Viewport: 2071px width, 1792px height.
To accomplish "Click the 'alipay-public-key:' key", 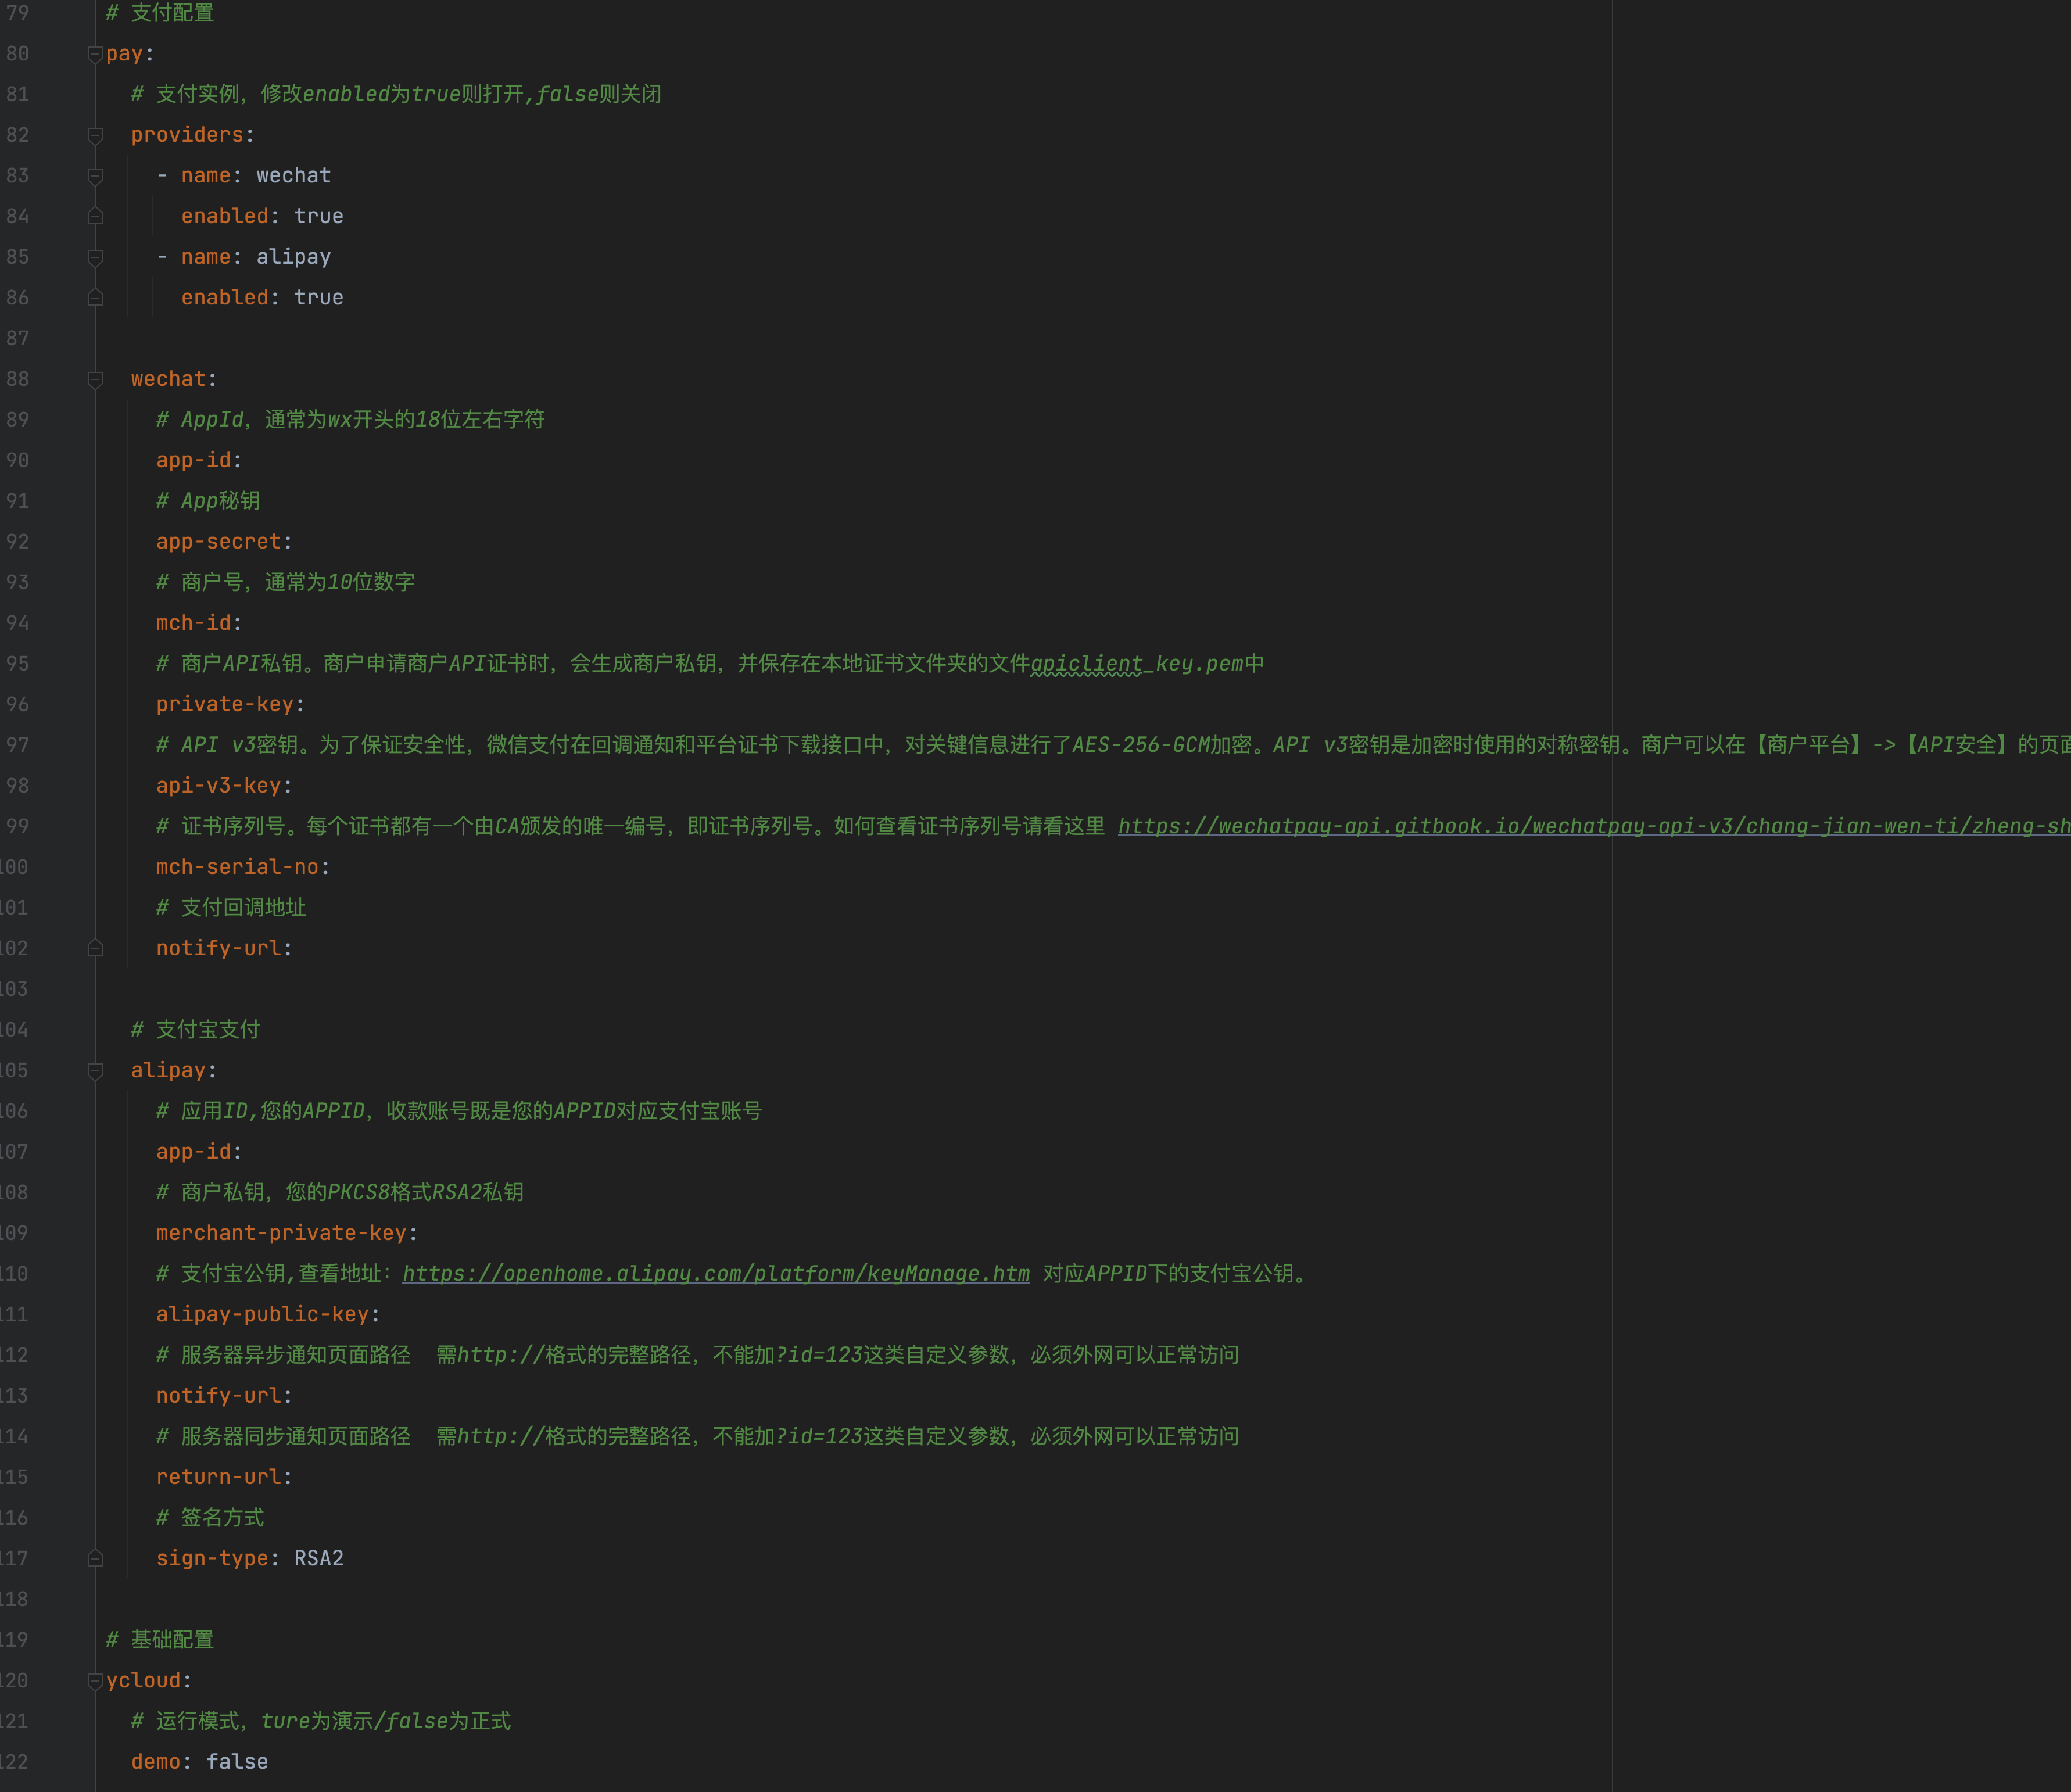I will (268, 1314).
